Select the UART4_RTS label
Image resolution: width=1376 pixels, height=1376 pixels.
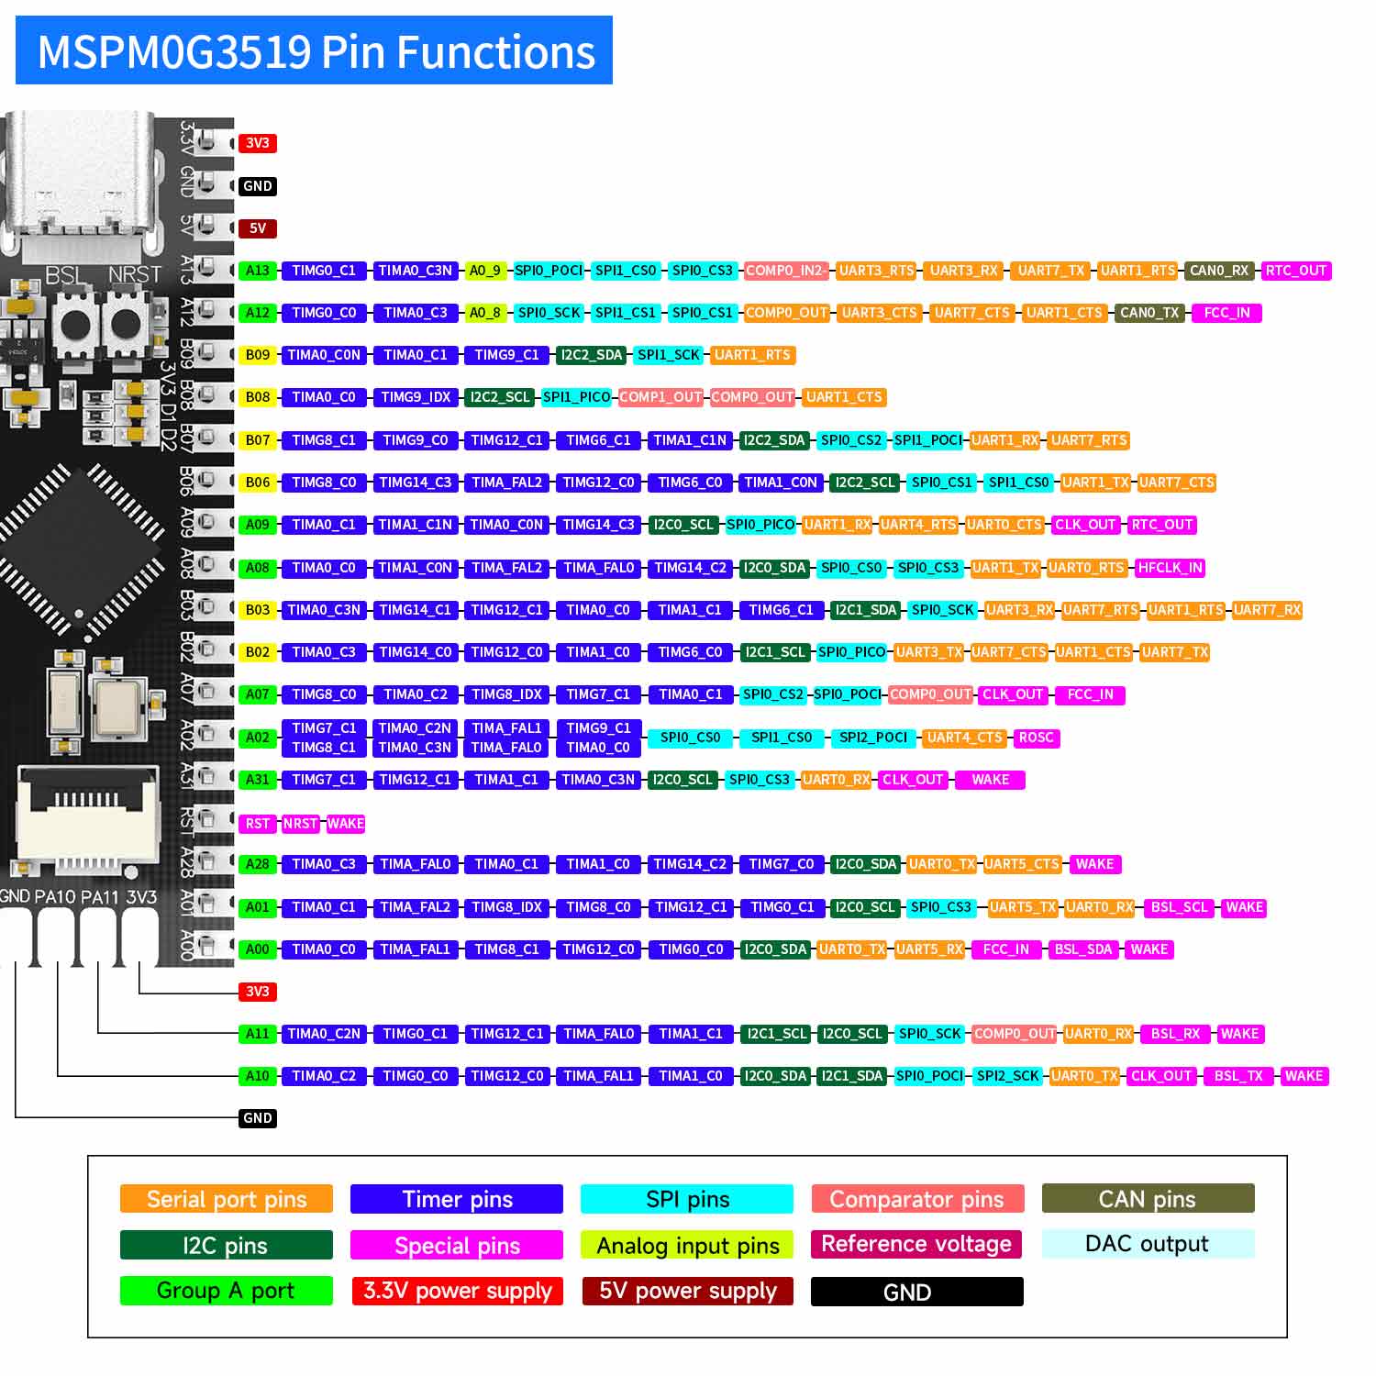pos(918,525)
